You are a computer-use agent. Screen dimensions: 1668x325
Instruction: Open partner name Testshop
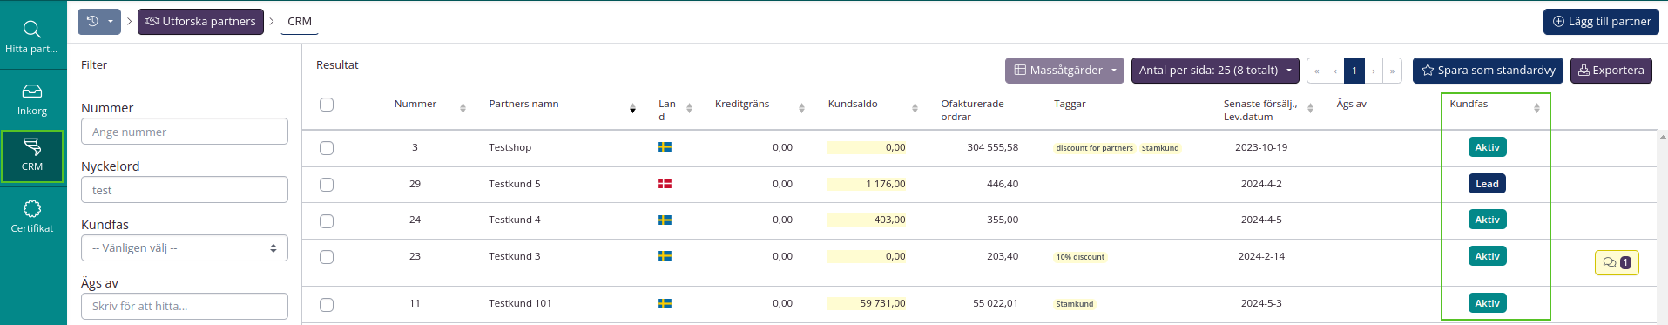[510, 147]
